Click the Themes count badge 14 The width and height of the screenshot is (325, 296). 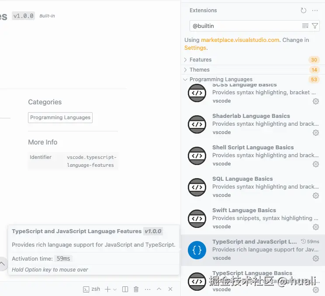(314, 70)
